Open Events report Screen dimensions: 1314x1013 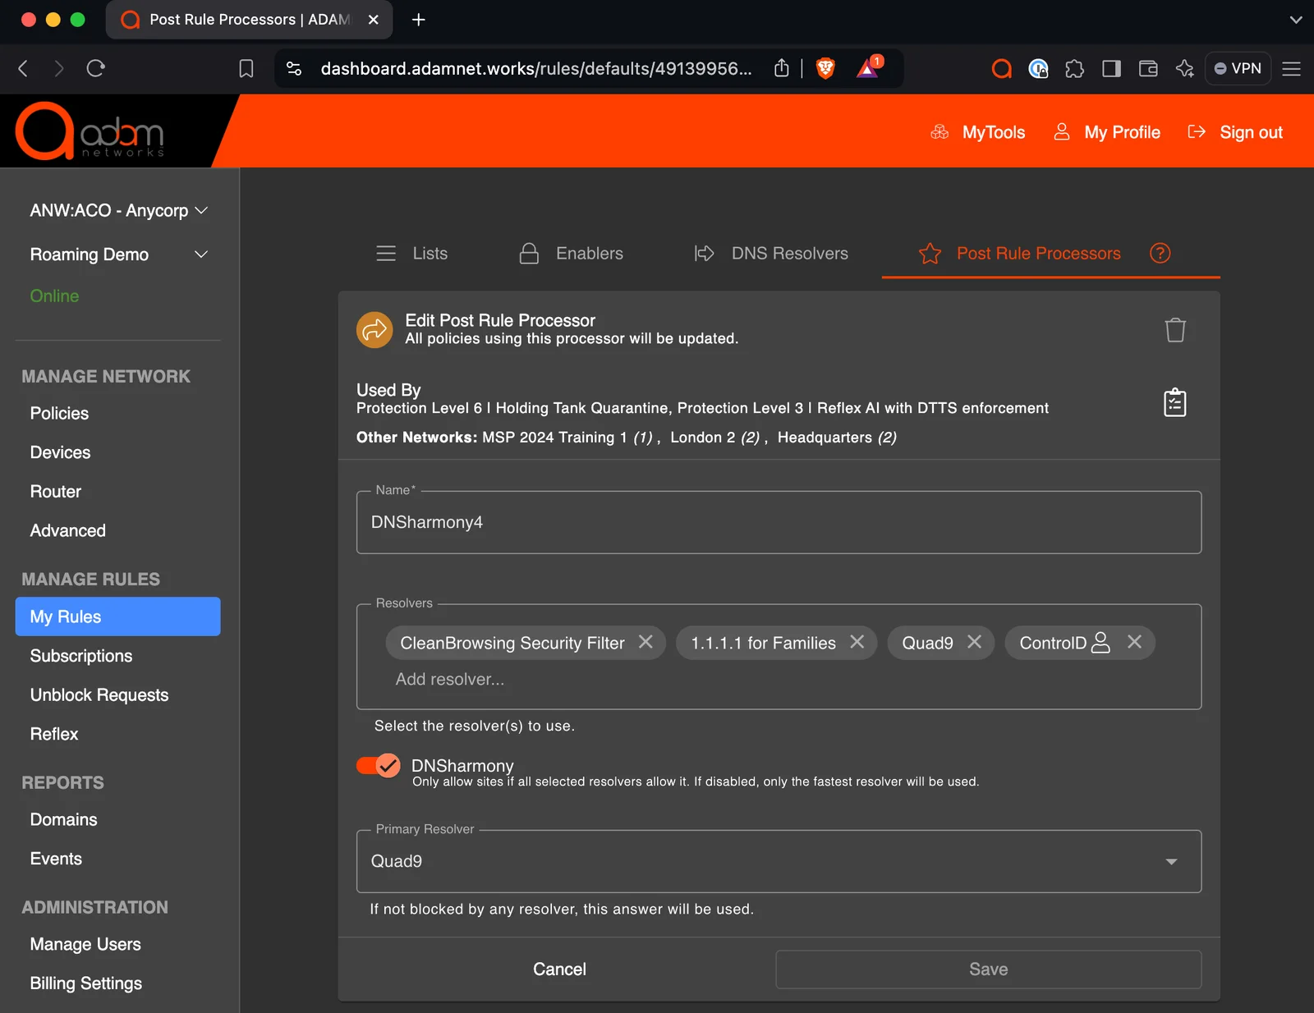[x=56, y=859]
